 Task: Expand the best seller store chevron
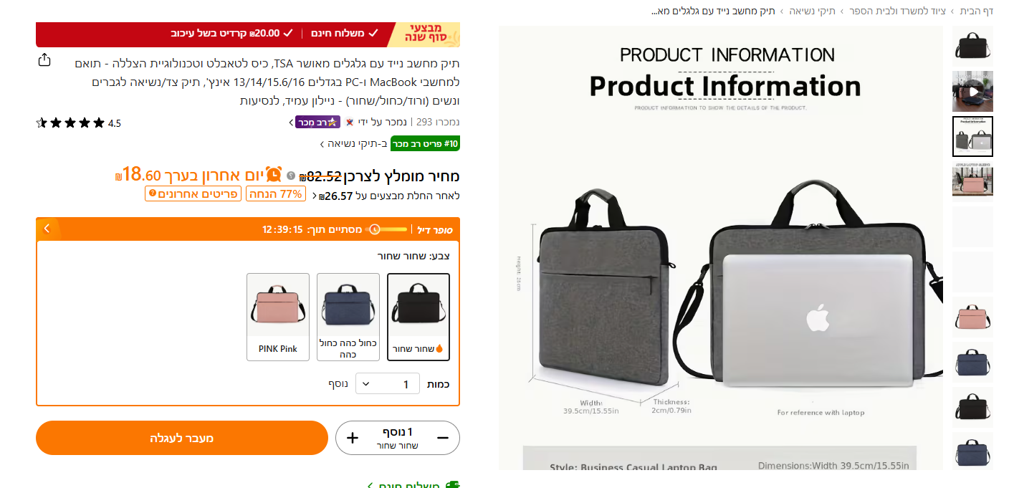tap(291, 123)
